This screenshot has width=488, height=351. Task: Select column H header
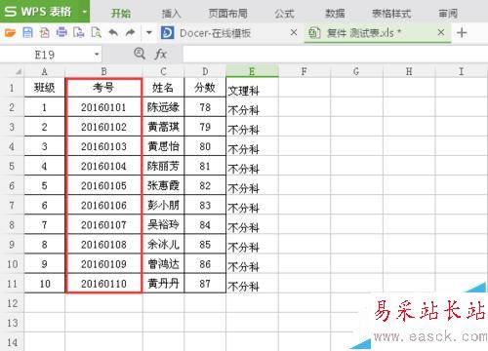(x=409, y=71)
